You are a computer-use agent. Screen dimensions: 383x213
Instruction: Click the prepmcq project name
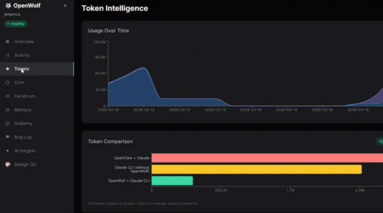coord(12,14)
